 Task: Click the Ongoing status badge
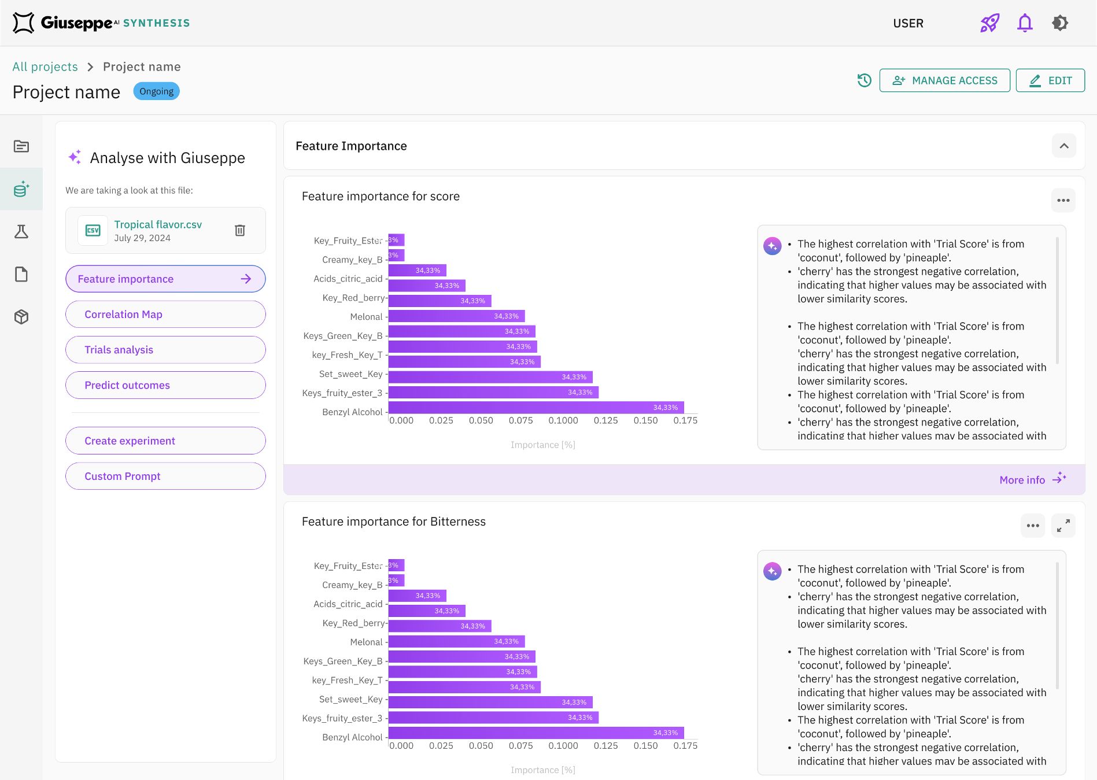click(x=156, y=91)
